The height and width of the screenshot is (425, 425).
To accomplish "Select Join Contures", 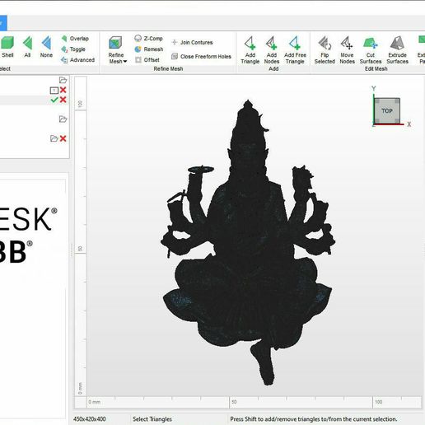I will click(x=192, y=42).
